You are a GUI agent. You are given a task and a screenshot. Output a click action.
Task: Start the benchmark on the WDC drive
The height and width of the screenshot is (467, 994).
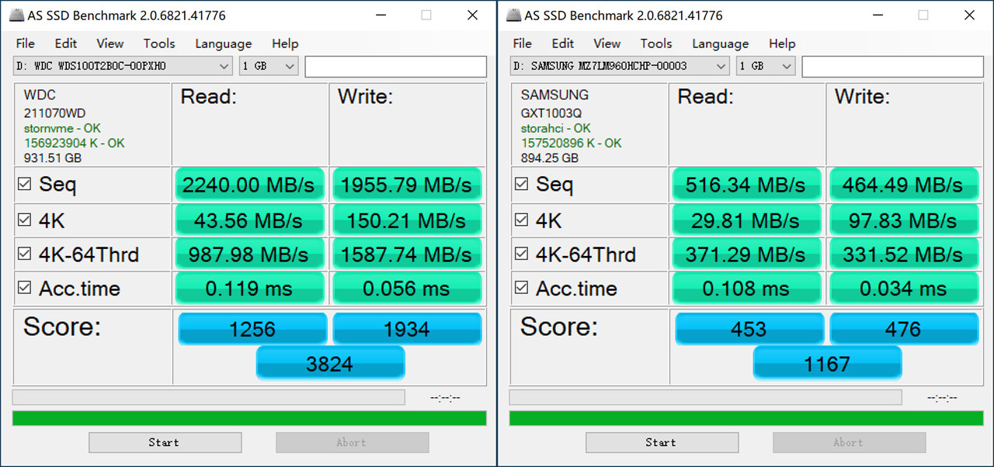(x=165, y=442)
